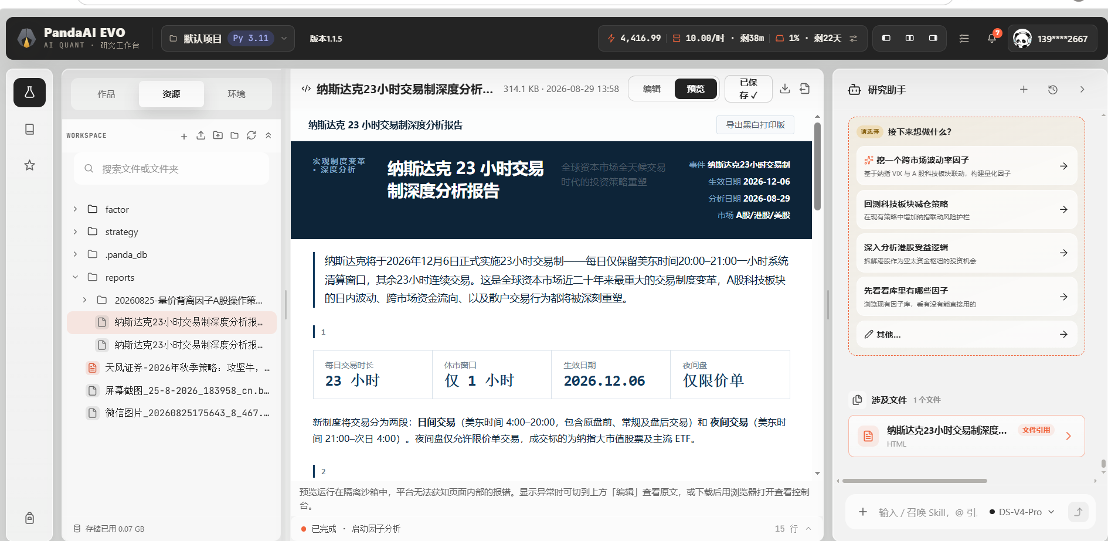The width and height of the screenshot is (1108, 541).
Task: Click 存储已用 0.07 GB status
Action: pos(109,529)
